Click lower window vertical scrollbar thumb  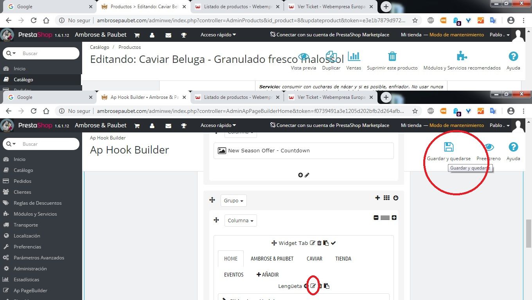528,233
